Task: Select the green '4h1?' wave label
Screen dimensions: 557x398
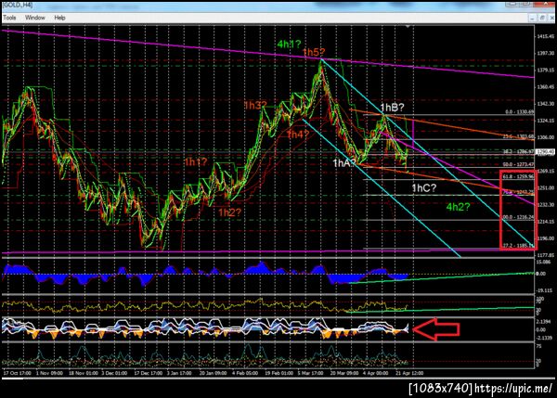Action: tap(289, 44)
